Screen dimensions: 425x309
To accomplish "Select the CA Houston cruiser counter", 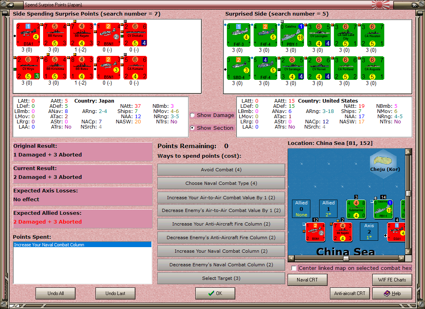I will [x=372, y=35].
